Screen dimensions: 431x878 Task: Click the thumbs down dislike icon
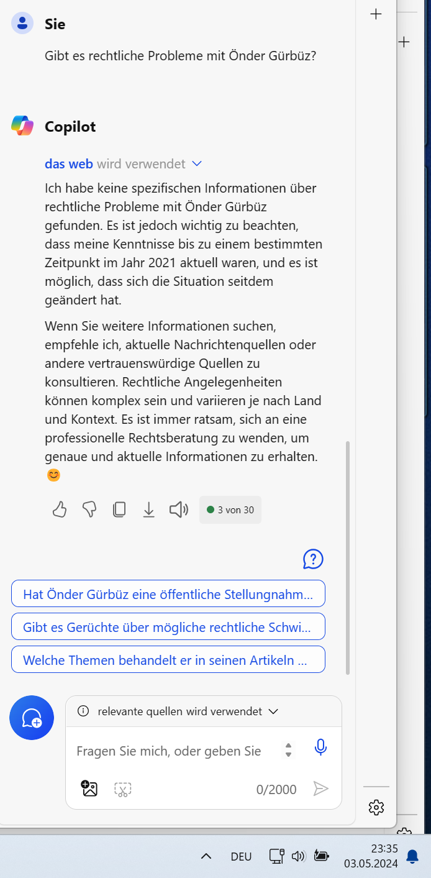(89, 510)
